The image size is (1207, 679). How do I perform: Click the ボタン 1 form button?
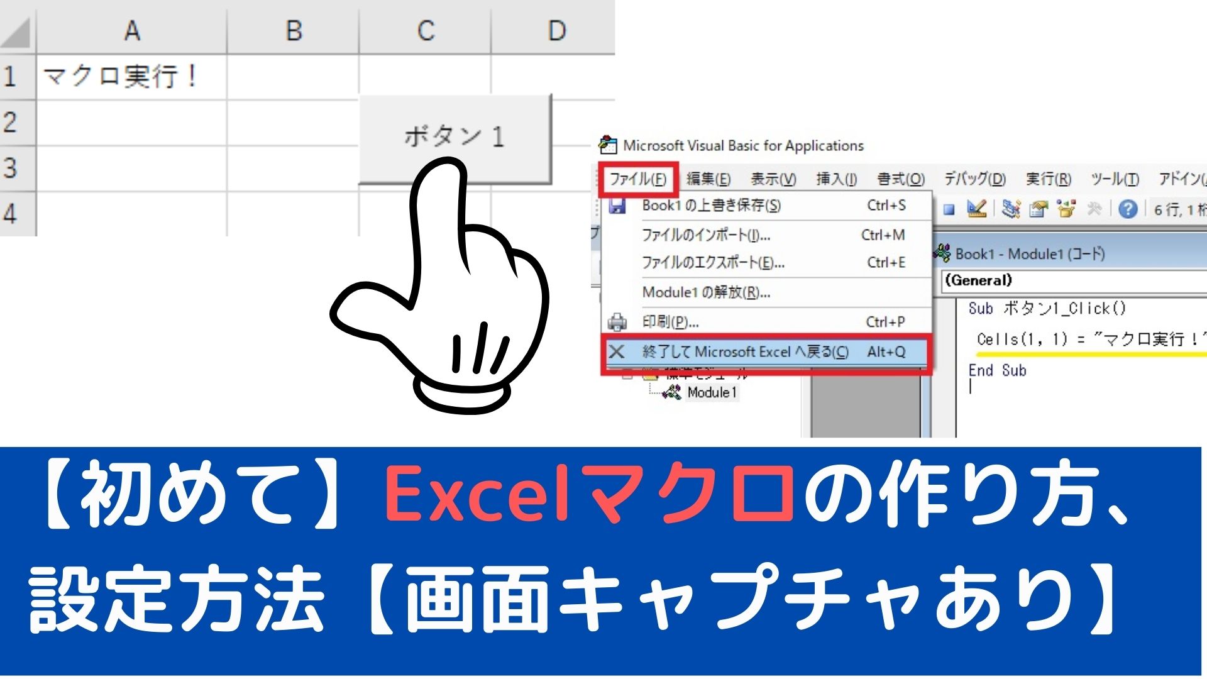click(x=455, y=138)
